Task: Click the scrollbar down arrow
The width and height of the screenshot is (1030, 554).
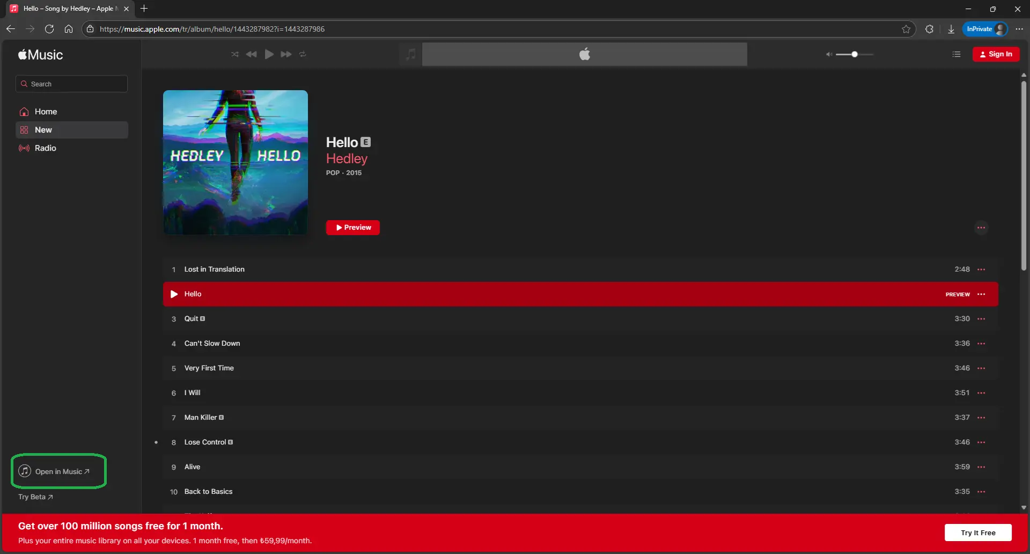Action: [1024, 507]
